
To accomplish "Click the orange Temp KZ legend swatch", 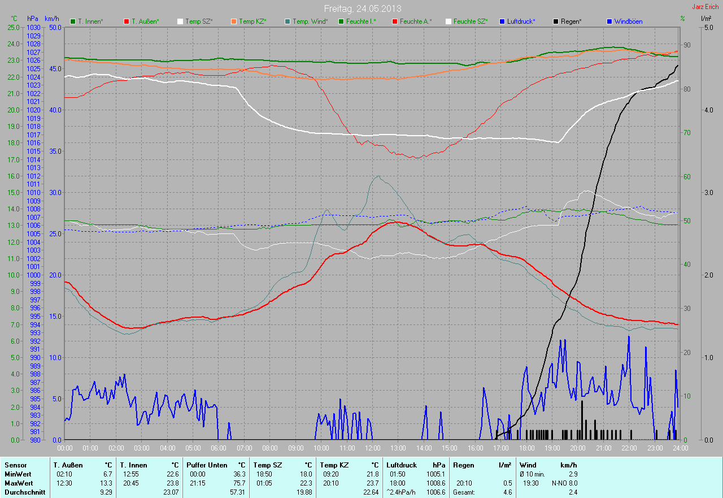I will coord(234,21).
